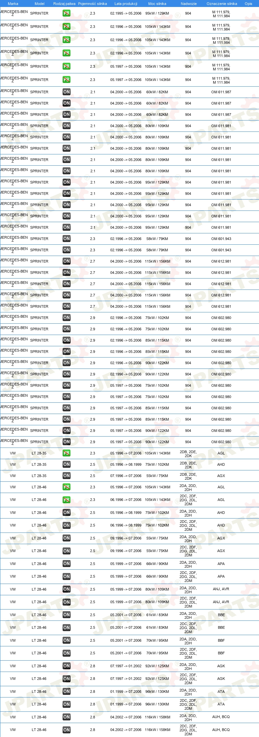The height and width of the screenshot is (737, 259).
Task: Click the 'Opis' column header
Action: click(248, 4)
